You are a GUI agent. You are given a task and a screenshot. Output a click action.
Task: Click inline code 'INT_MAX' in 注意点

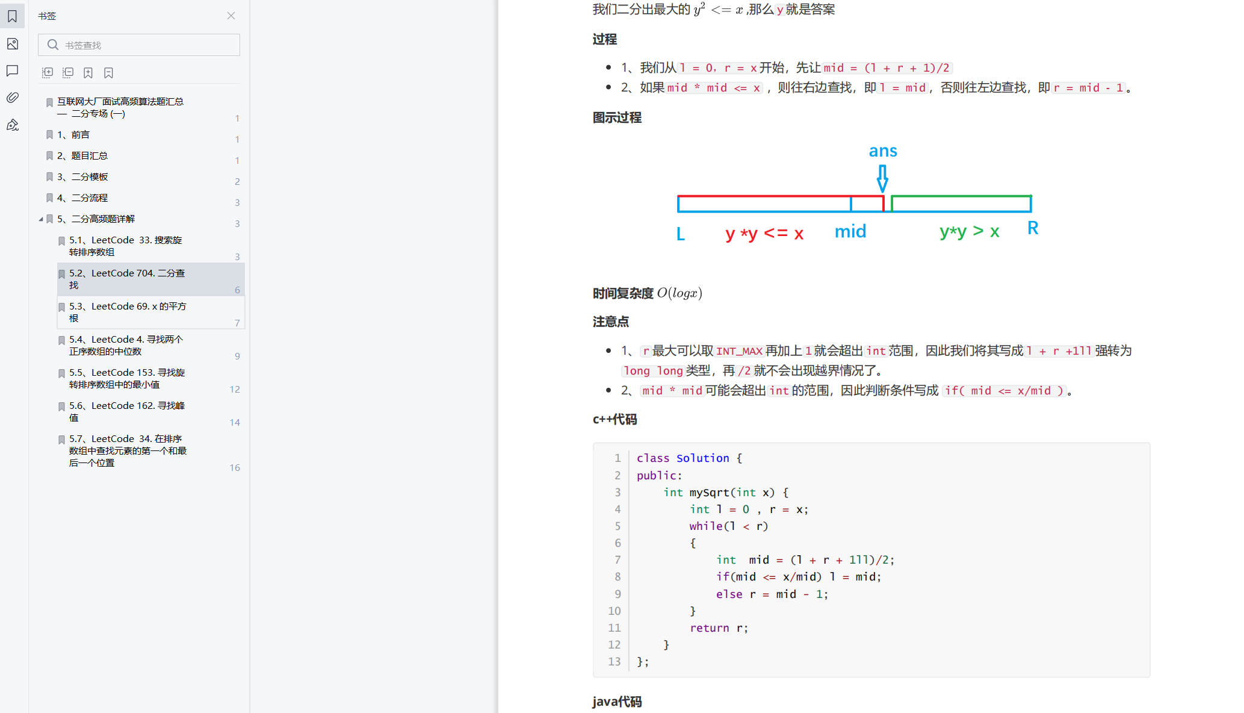[x=739, y=351]
